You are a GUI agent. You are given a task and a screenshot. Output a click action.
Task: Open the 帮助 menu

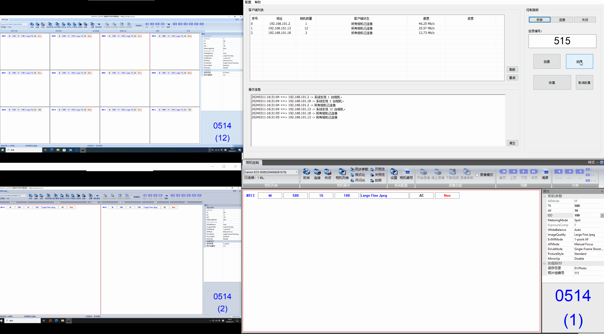(258, 2)
